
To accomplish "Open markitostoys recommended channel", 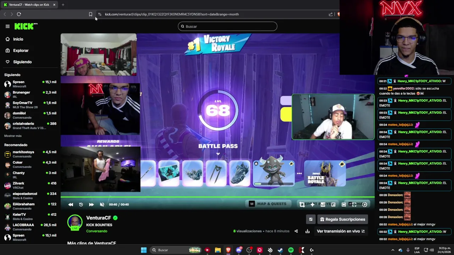I will click(30, 154).
